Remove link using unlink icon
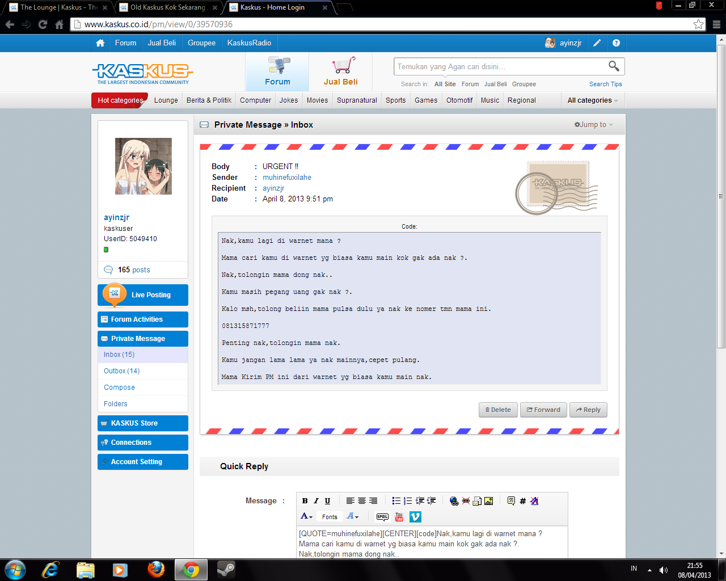Screen dimensions: 726x581 [x=466, y=501]
